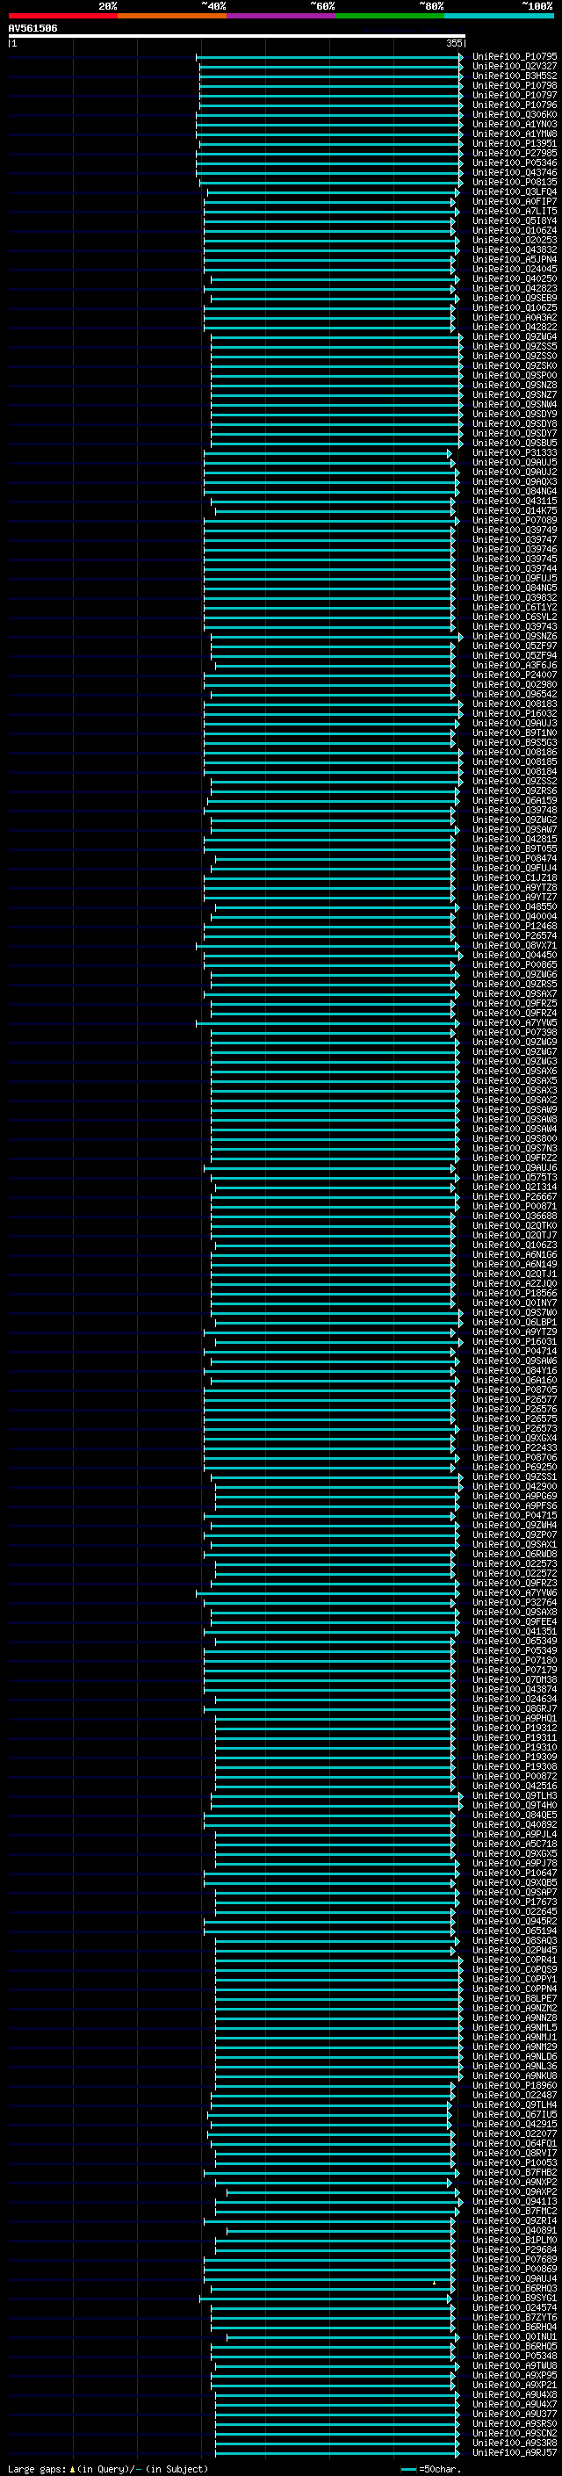Screen dimensions: 562x2476
Task: Select the label UniRef100_Q67IU5
Action: click(514, 2115)
